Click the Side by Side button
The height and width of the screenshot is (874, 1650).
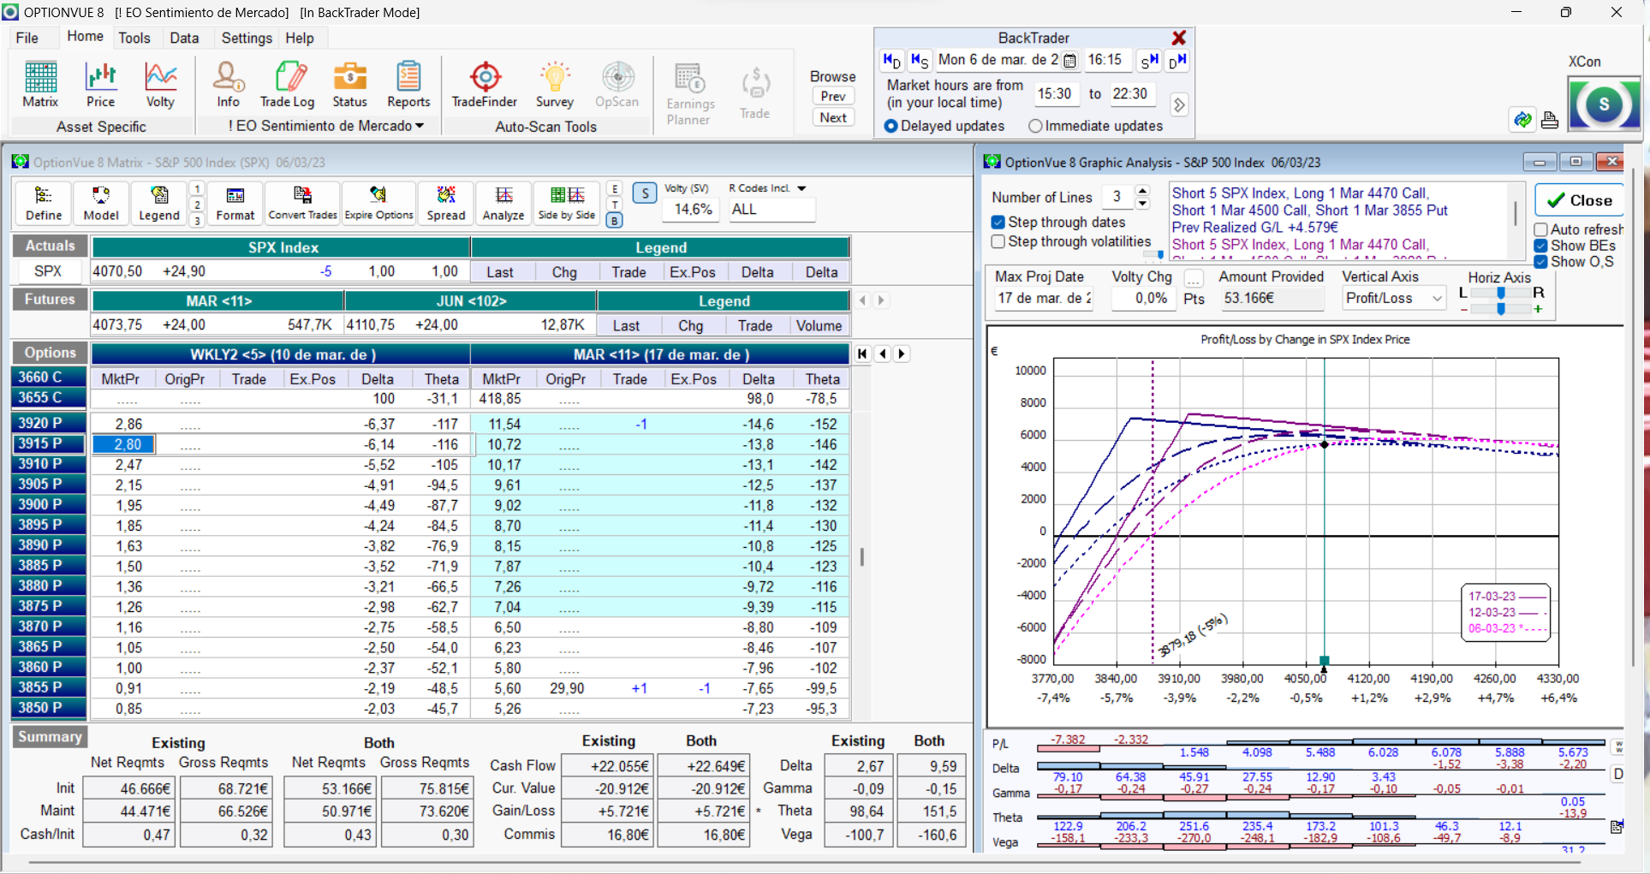click(567, 204)
